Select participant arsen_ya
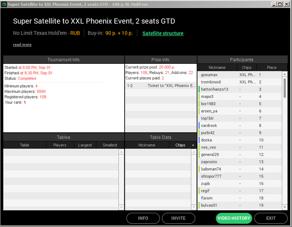 240,111
